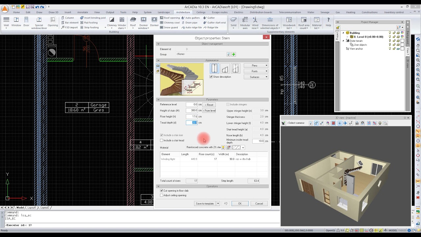Choose the stair section view style icon
Viewport: 421px width, 237px height.
point(225,68)
